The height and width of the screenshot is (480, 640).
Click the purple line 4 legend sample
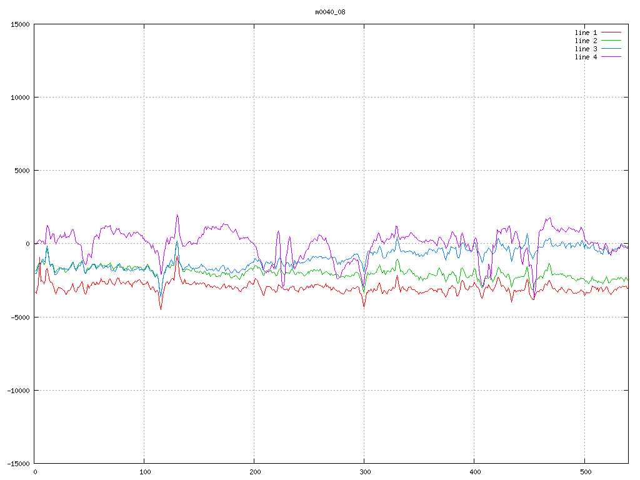(x=611, y=57)
